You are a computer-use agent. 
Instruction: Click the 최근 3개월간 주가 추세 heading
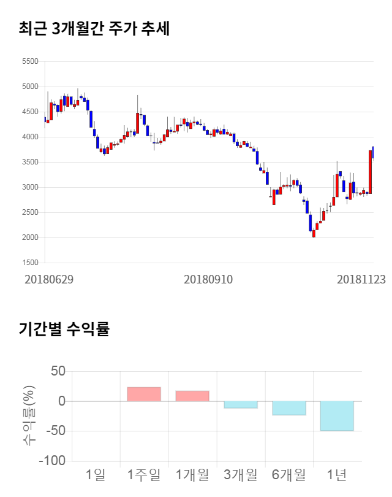(x=94, y=29)
